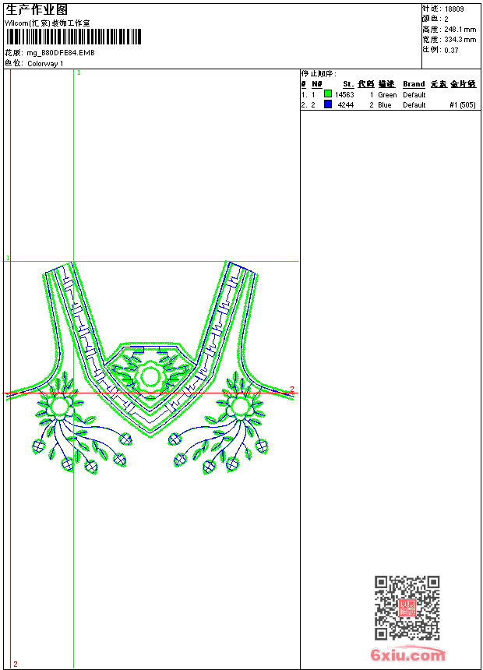Viewport: 483px width, 670px height.
Task: Click the 'Brand' column header
Action: coord(414,84)
